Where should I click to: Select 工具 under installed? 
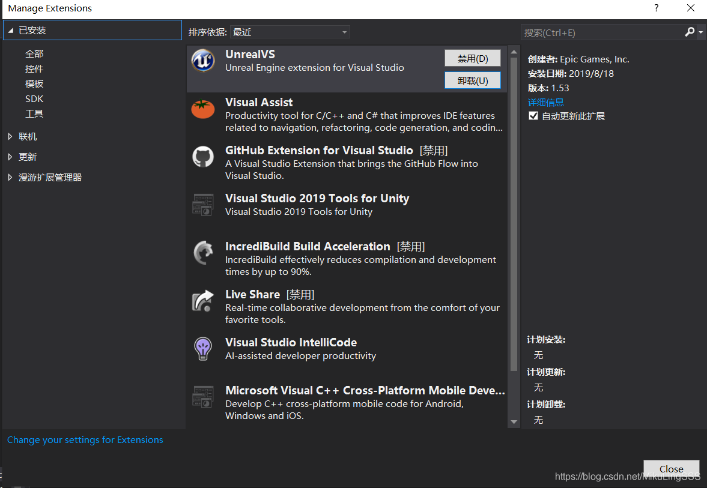(34, 113)
